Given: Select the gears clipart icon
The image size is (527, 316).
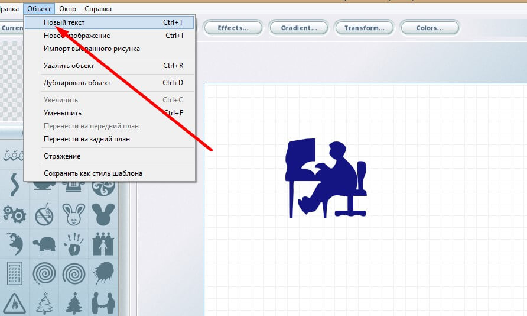Looking at the screenshot, I should 14,214.
